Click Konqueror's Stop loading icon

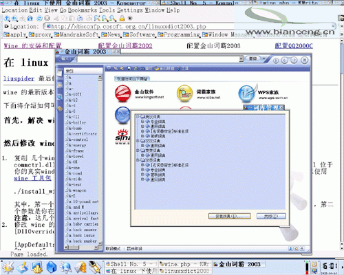pyautogui.click(x=47, y=18)
